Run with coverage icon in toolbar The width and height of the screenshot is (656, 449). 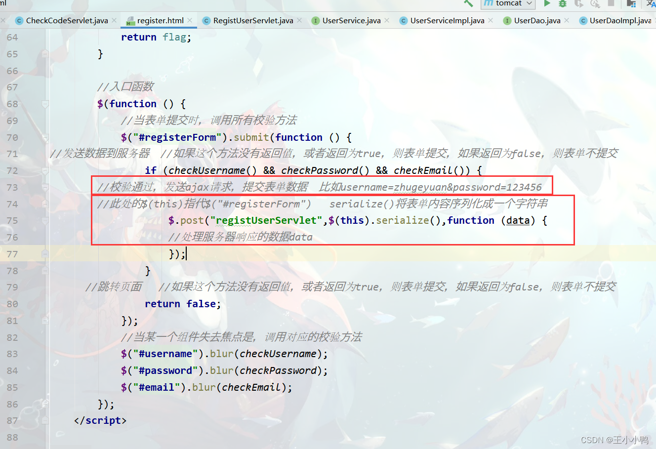579,3
